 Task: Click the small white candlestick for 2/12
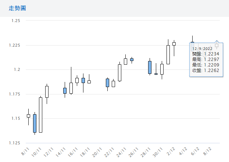click(174, 44)
